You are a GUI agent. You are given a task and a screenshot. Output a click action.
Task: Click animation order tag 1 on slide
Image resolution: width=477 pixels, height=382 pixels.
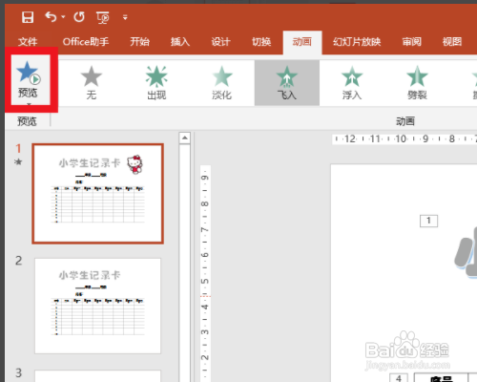point(428,221)
